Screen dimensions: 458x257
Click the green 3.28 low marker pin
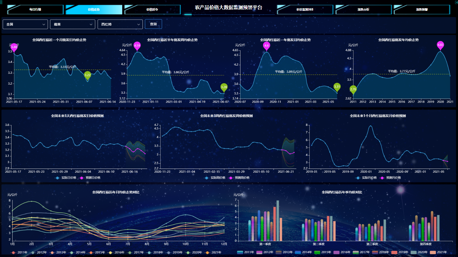point(224,87)
